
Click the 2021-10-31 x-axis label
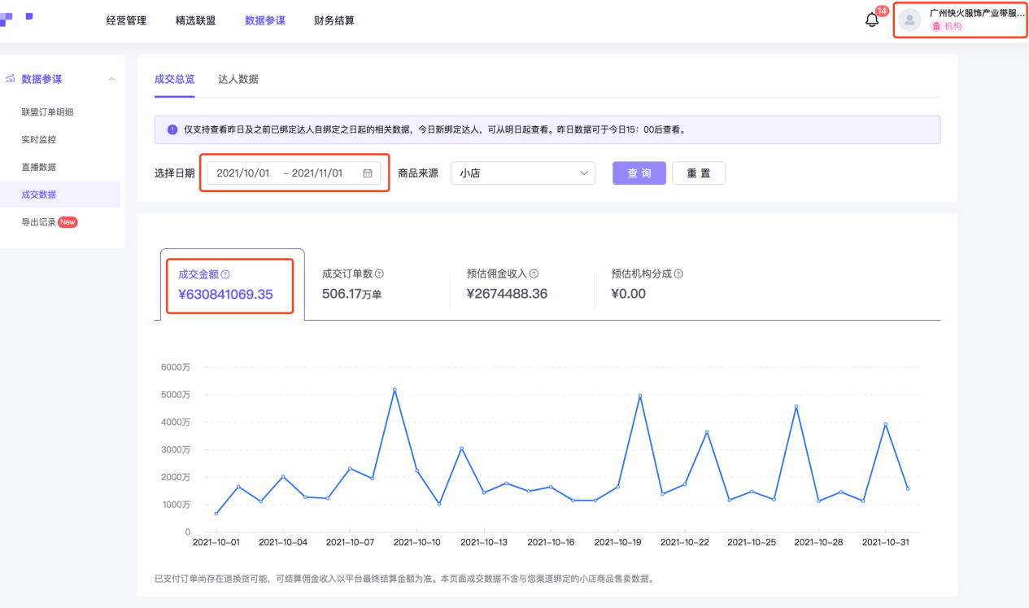coord(886,542)
